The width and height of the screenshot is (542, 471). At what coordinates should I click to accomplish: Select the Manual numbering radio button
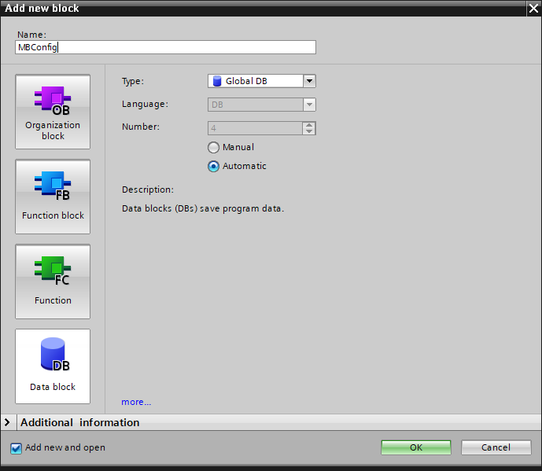(213, 147)
